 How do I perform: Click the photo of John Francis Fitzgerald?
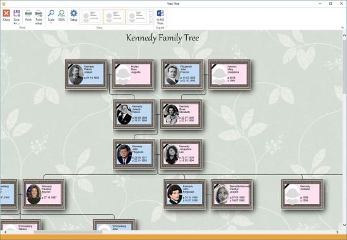pos(172,75)
